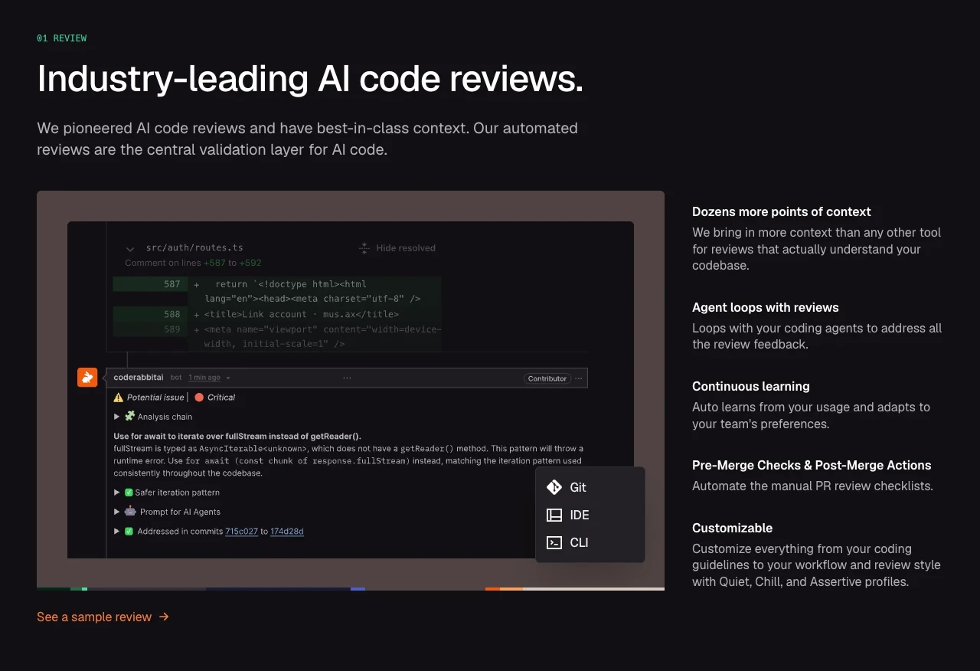Open commit link 715c027
Image resolution: width=980 pixels, height=671 pixels.
point(241,532)
